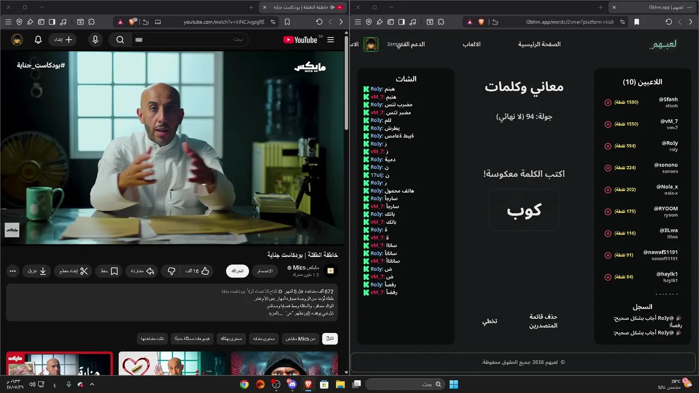This screenshot has width=699, height=393.
Task: Click the video player to pause playback
Action: (x=173, y=148)
